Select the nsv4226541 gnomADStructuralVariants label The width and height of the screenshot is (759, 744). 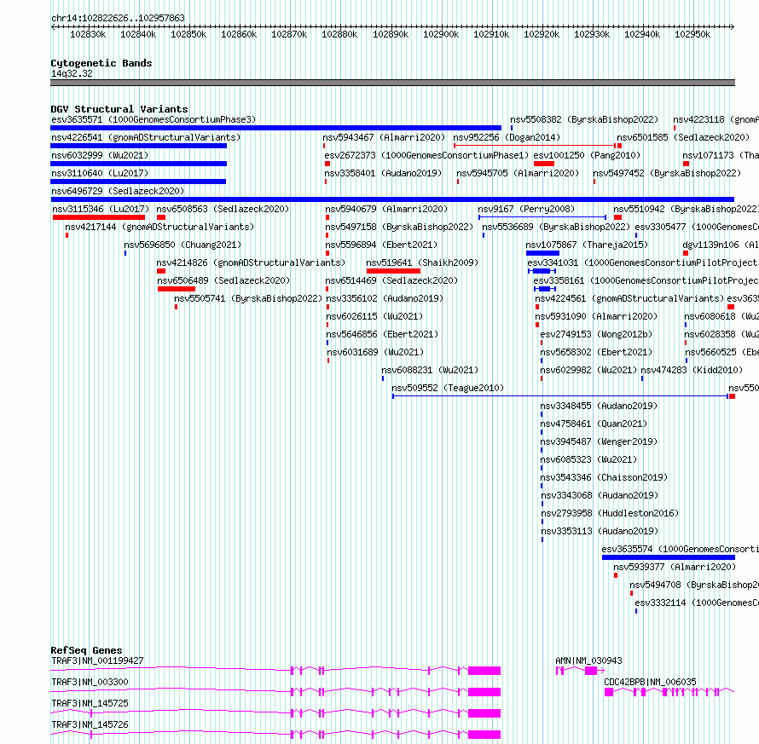click(146, 137)
